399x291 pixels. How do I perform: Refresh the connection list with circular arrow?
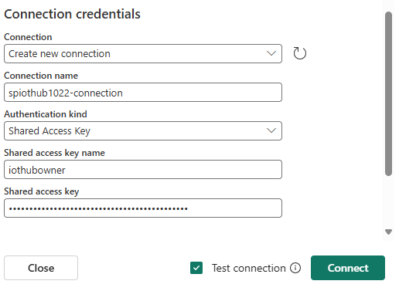click(x=299, y=53)
